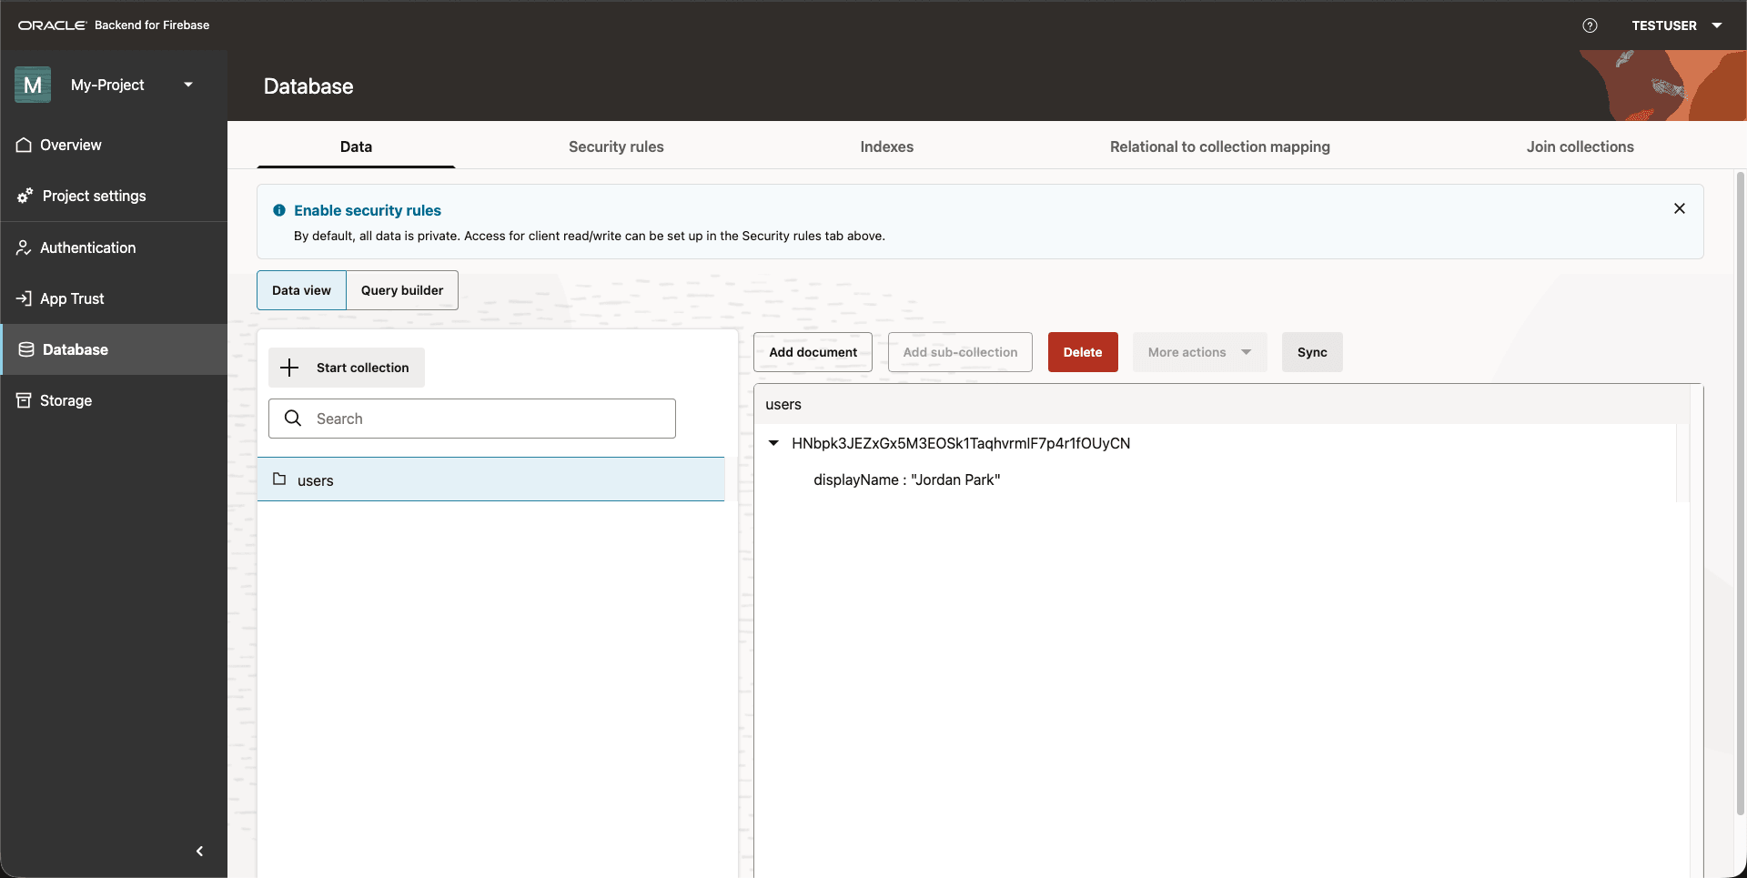This screenshot has height=878, width=1747.
Task: Open the TESTUSER account dropdown
Action: click(1676, 25)
